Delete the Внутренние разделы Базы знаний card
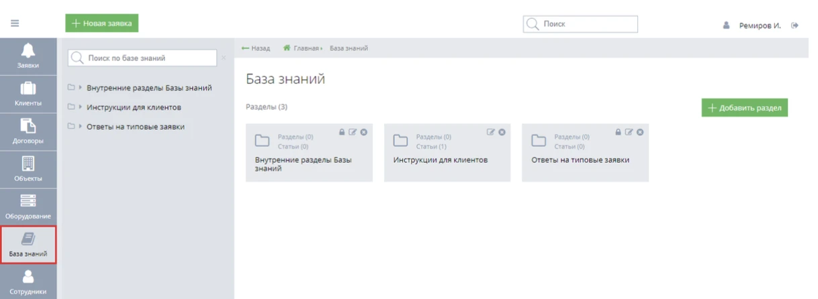Viewport: 818px width, 299px height. (363, 132)
